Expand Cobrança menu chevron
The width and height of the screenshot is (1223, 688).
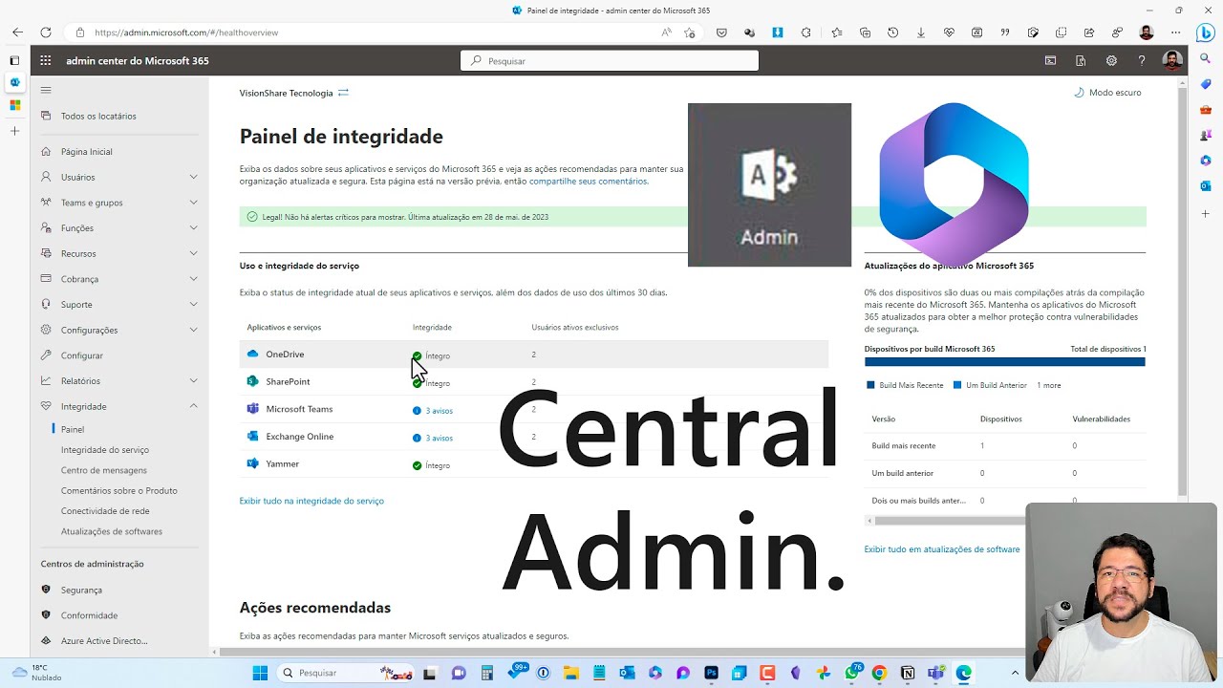point(194,279)
